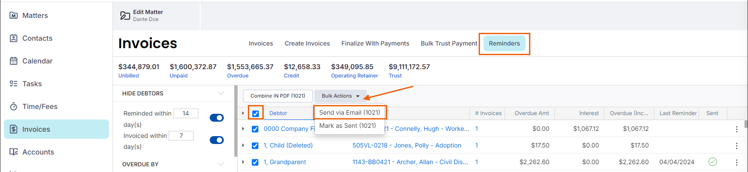
Task: Switch to the Reminders tab
Action: pos(504,43)
